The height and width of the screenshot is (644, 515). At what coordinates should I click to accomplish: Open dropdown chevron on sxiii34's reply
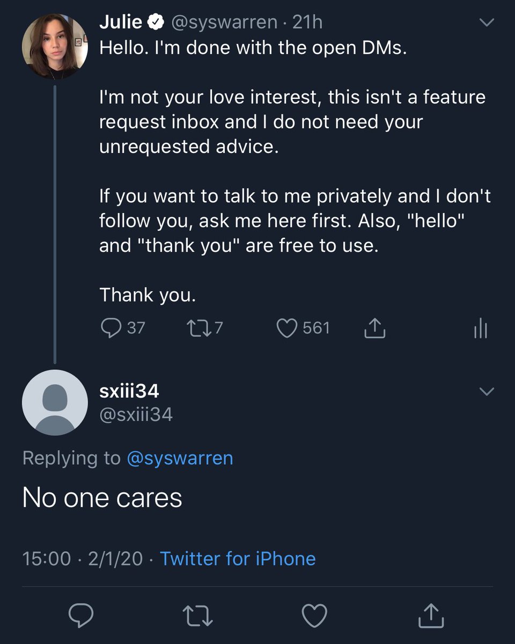(x=486, y=392)
